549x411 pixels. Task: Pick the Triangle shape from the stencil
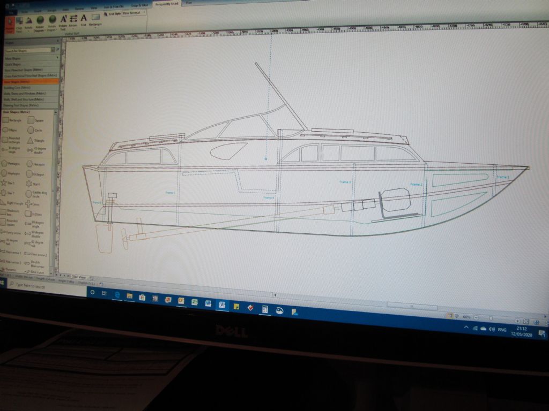point(36,141)
